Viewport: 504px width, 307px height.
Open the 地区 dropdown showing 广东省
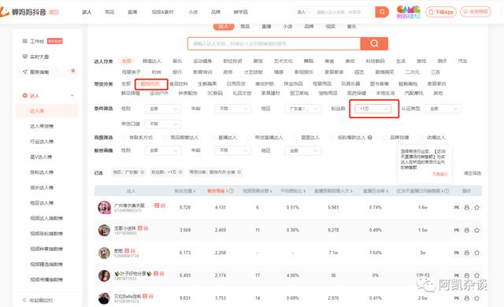pos(303,109)
